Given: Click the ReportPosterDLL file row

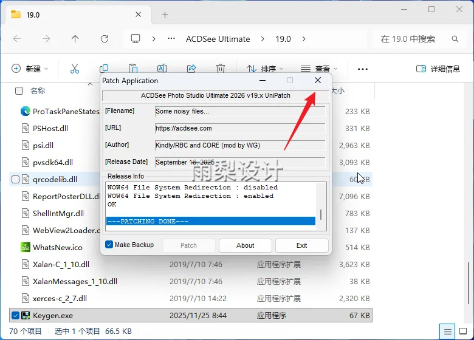Looking at the screenshot, I should tap(66, 197).
